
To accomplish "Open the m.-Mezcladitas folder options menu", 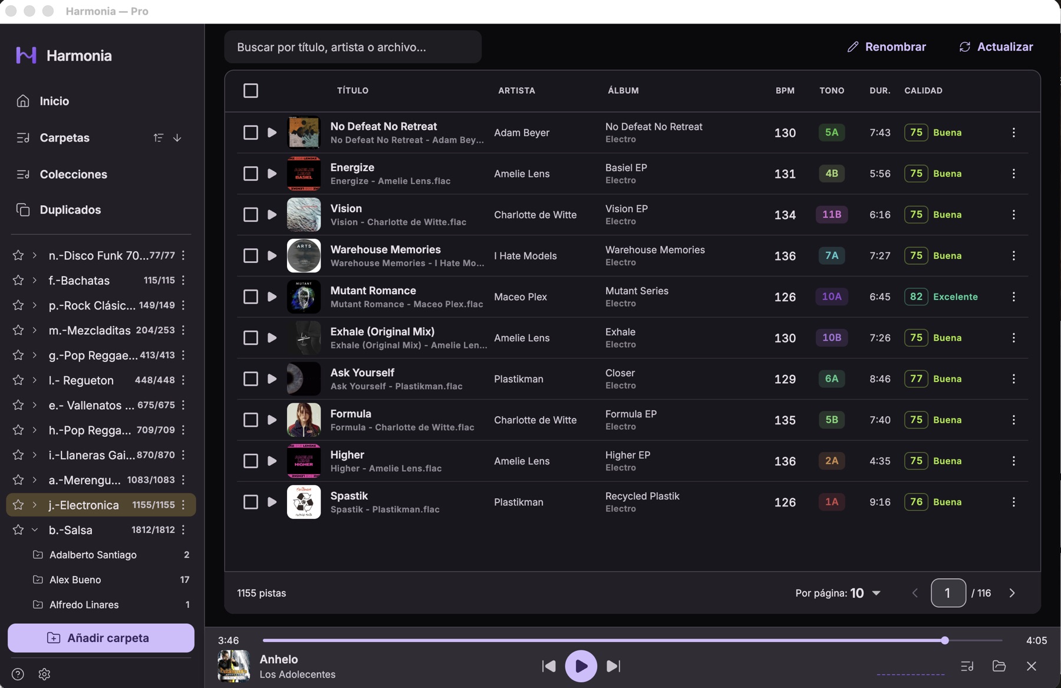I will (183, 330).
